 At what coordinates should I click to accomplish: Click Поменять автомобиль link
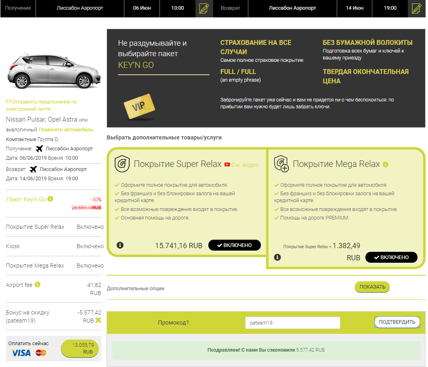(x=66, y=130)
